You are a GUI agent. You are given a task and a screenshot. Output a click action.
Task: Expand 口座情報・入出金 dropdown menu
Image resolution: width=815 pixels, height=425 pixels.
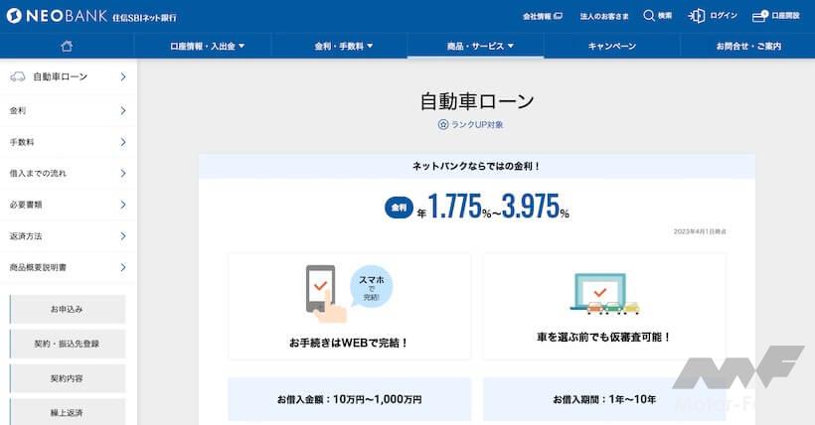pyautogui.click(x=207, y=47)
